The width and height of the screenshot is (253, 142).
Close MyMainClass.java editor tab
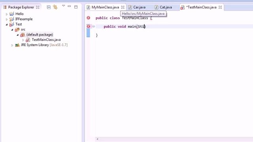point(123,7)
